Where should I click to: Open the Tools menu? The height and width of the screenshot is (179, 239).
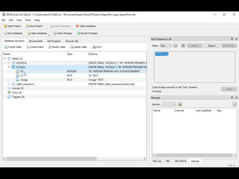tap(28, 20)
